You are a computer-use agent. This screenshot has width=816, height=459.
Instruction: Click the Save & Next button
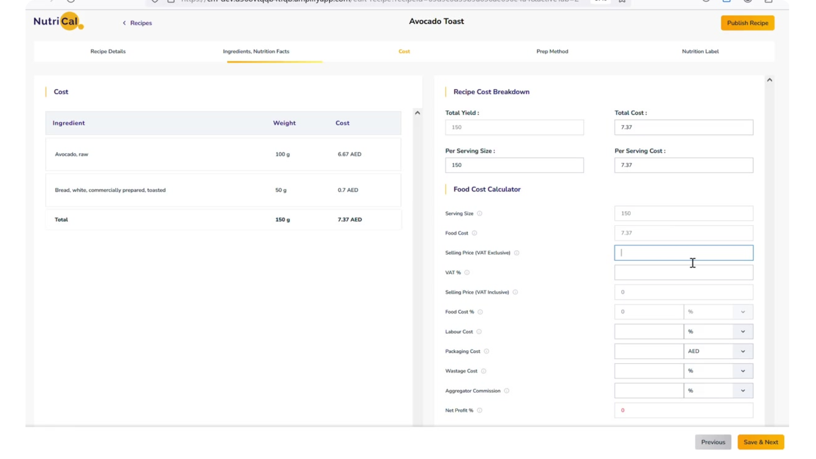[760, 442]
